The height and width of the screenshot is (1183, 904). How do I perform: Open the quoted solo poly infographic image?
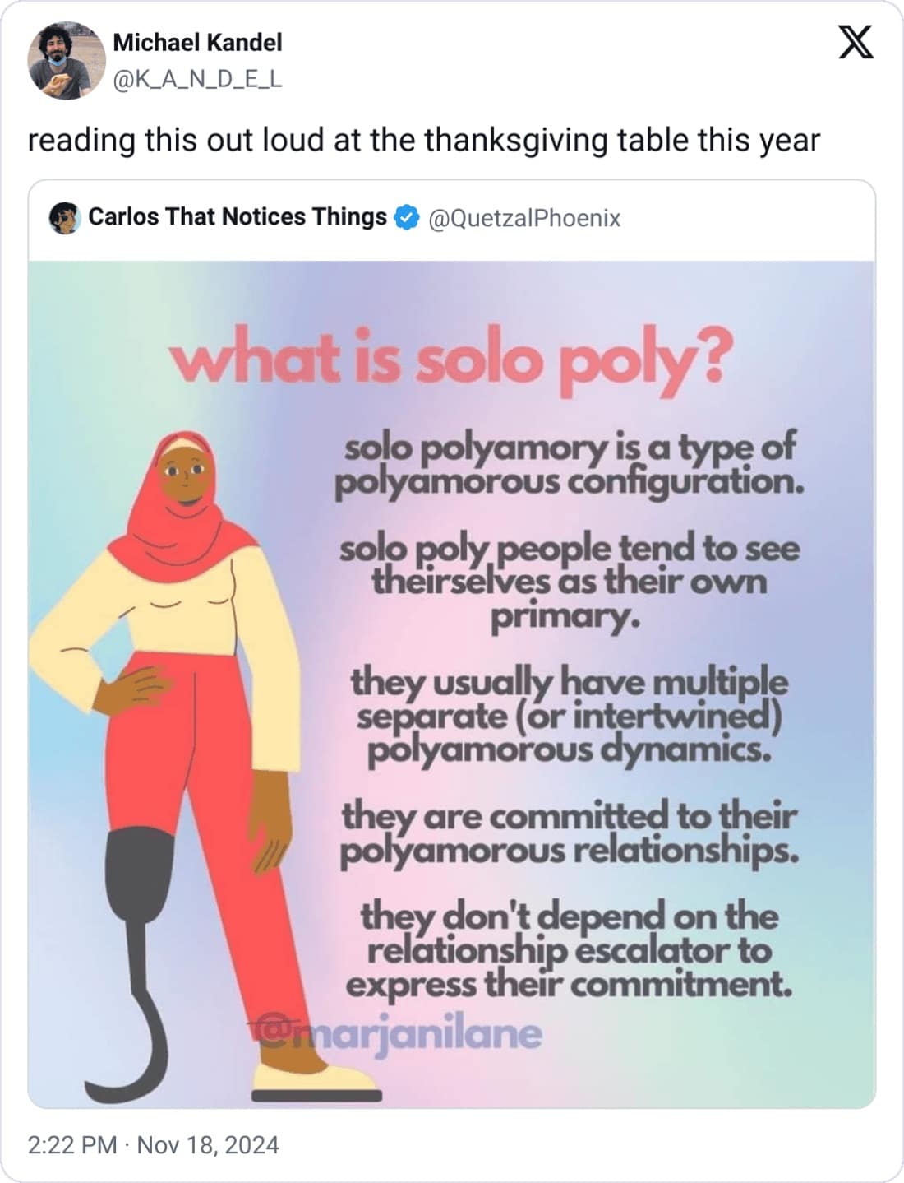coord(452,684)
